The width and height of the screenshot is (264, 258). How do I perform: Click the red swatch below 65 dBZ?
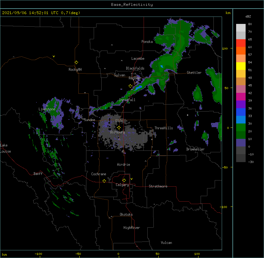click(x=241, y=43)
